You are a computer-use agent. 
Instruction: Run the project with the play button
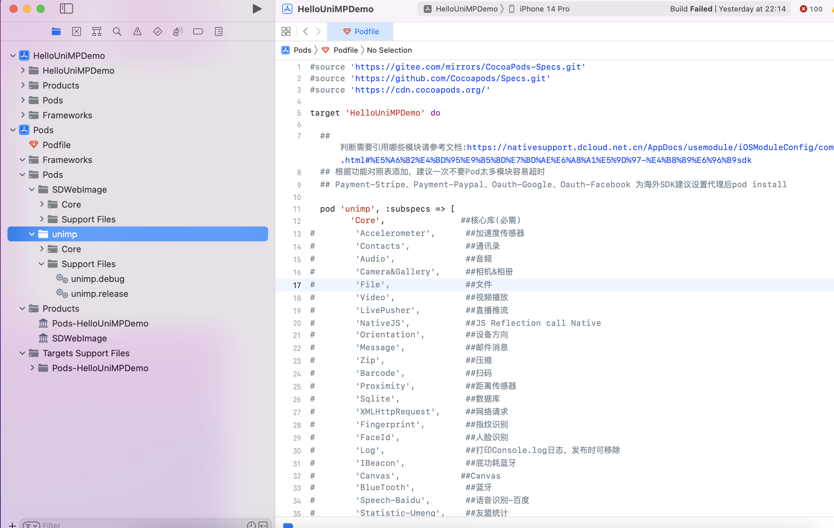pos(257,9)
